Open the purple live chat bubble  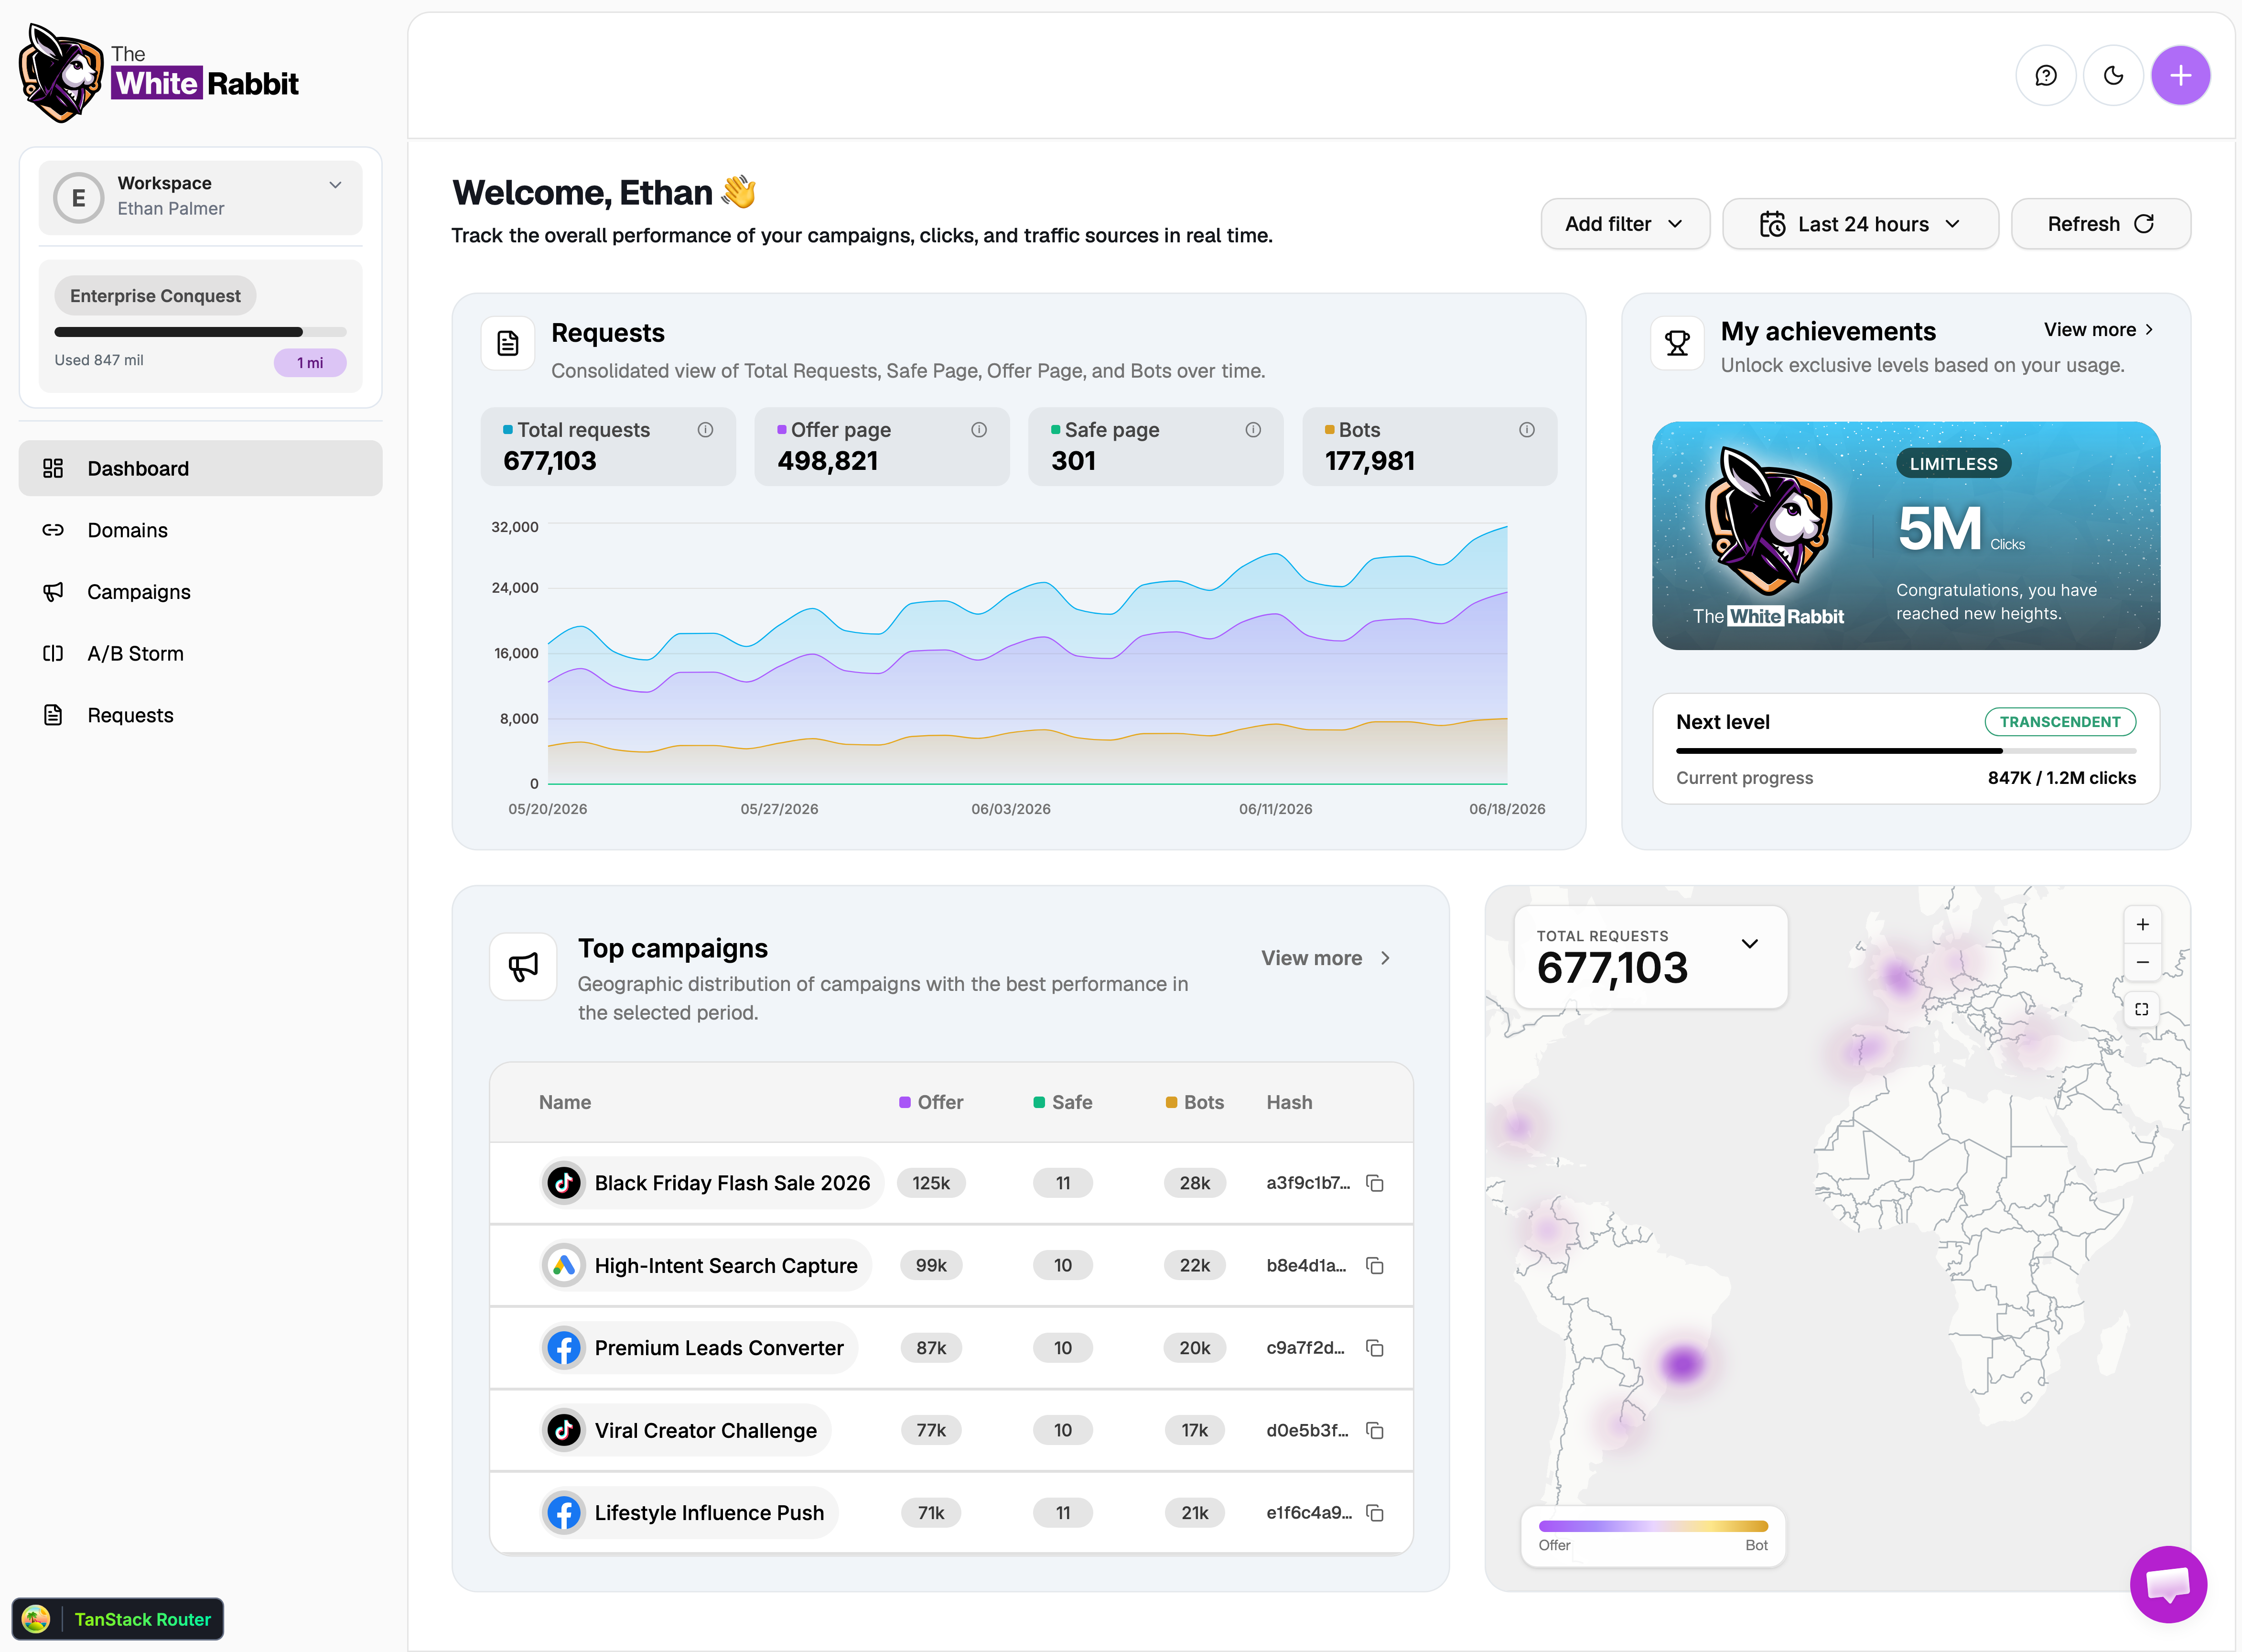2168,1584
